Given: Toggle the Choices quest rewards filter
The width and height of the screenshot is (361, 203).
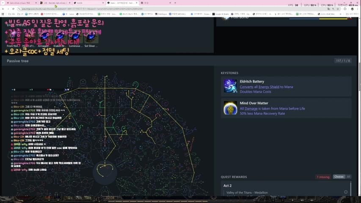Looking at the screenshot, I should point(339,177).
